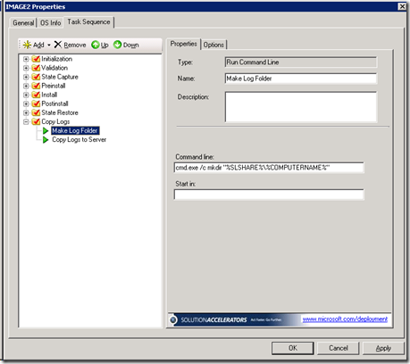Expand the Validation group
The width and height of the screenshot is (410, 364).
click(x=26, y=68)
